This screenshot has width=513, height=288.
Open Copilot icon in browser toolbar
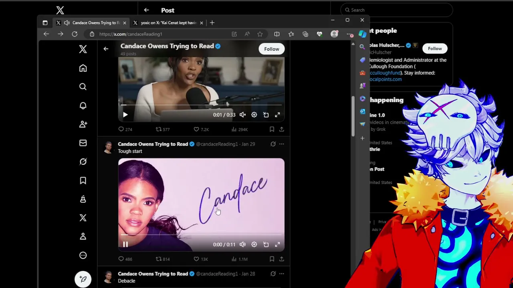[362, 34]
